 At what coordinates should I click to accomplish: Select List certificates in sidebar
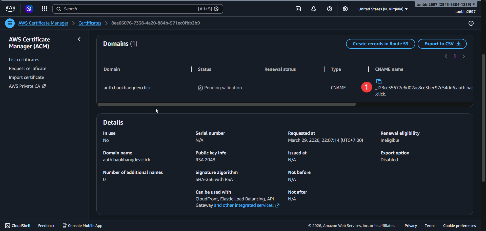[x=24, y=60]
